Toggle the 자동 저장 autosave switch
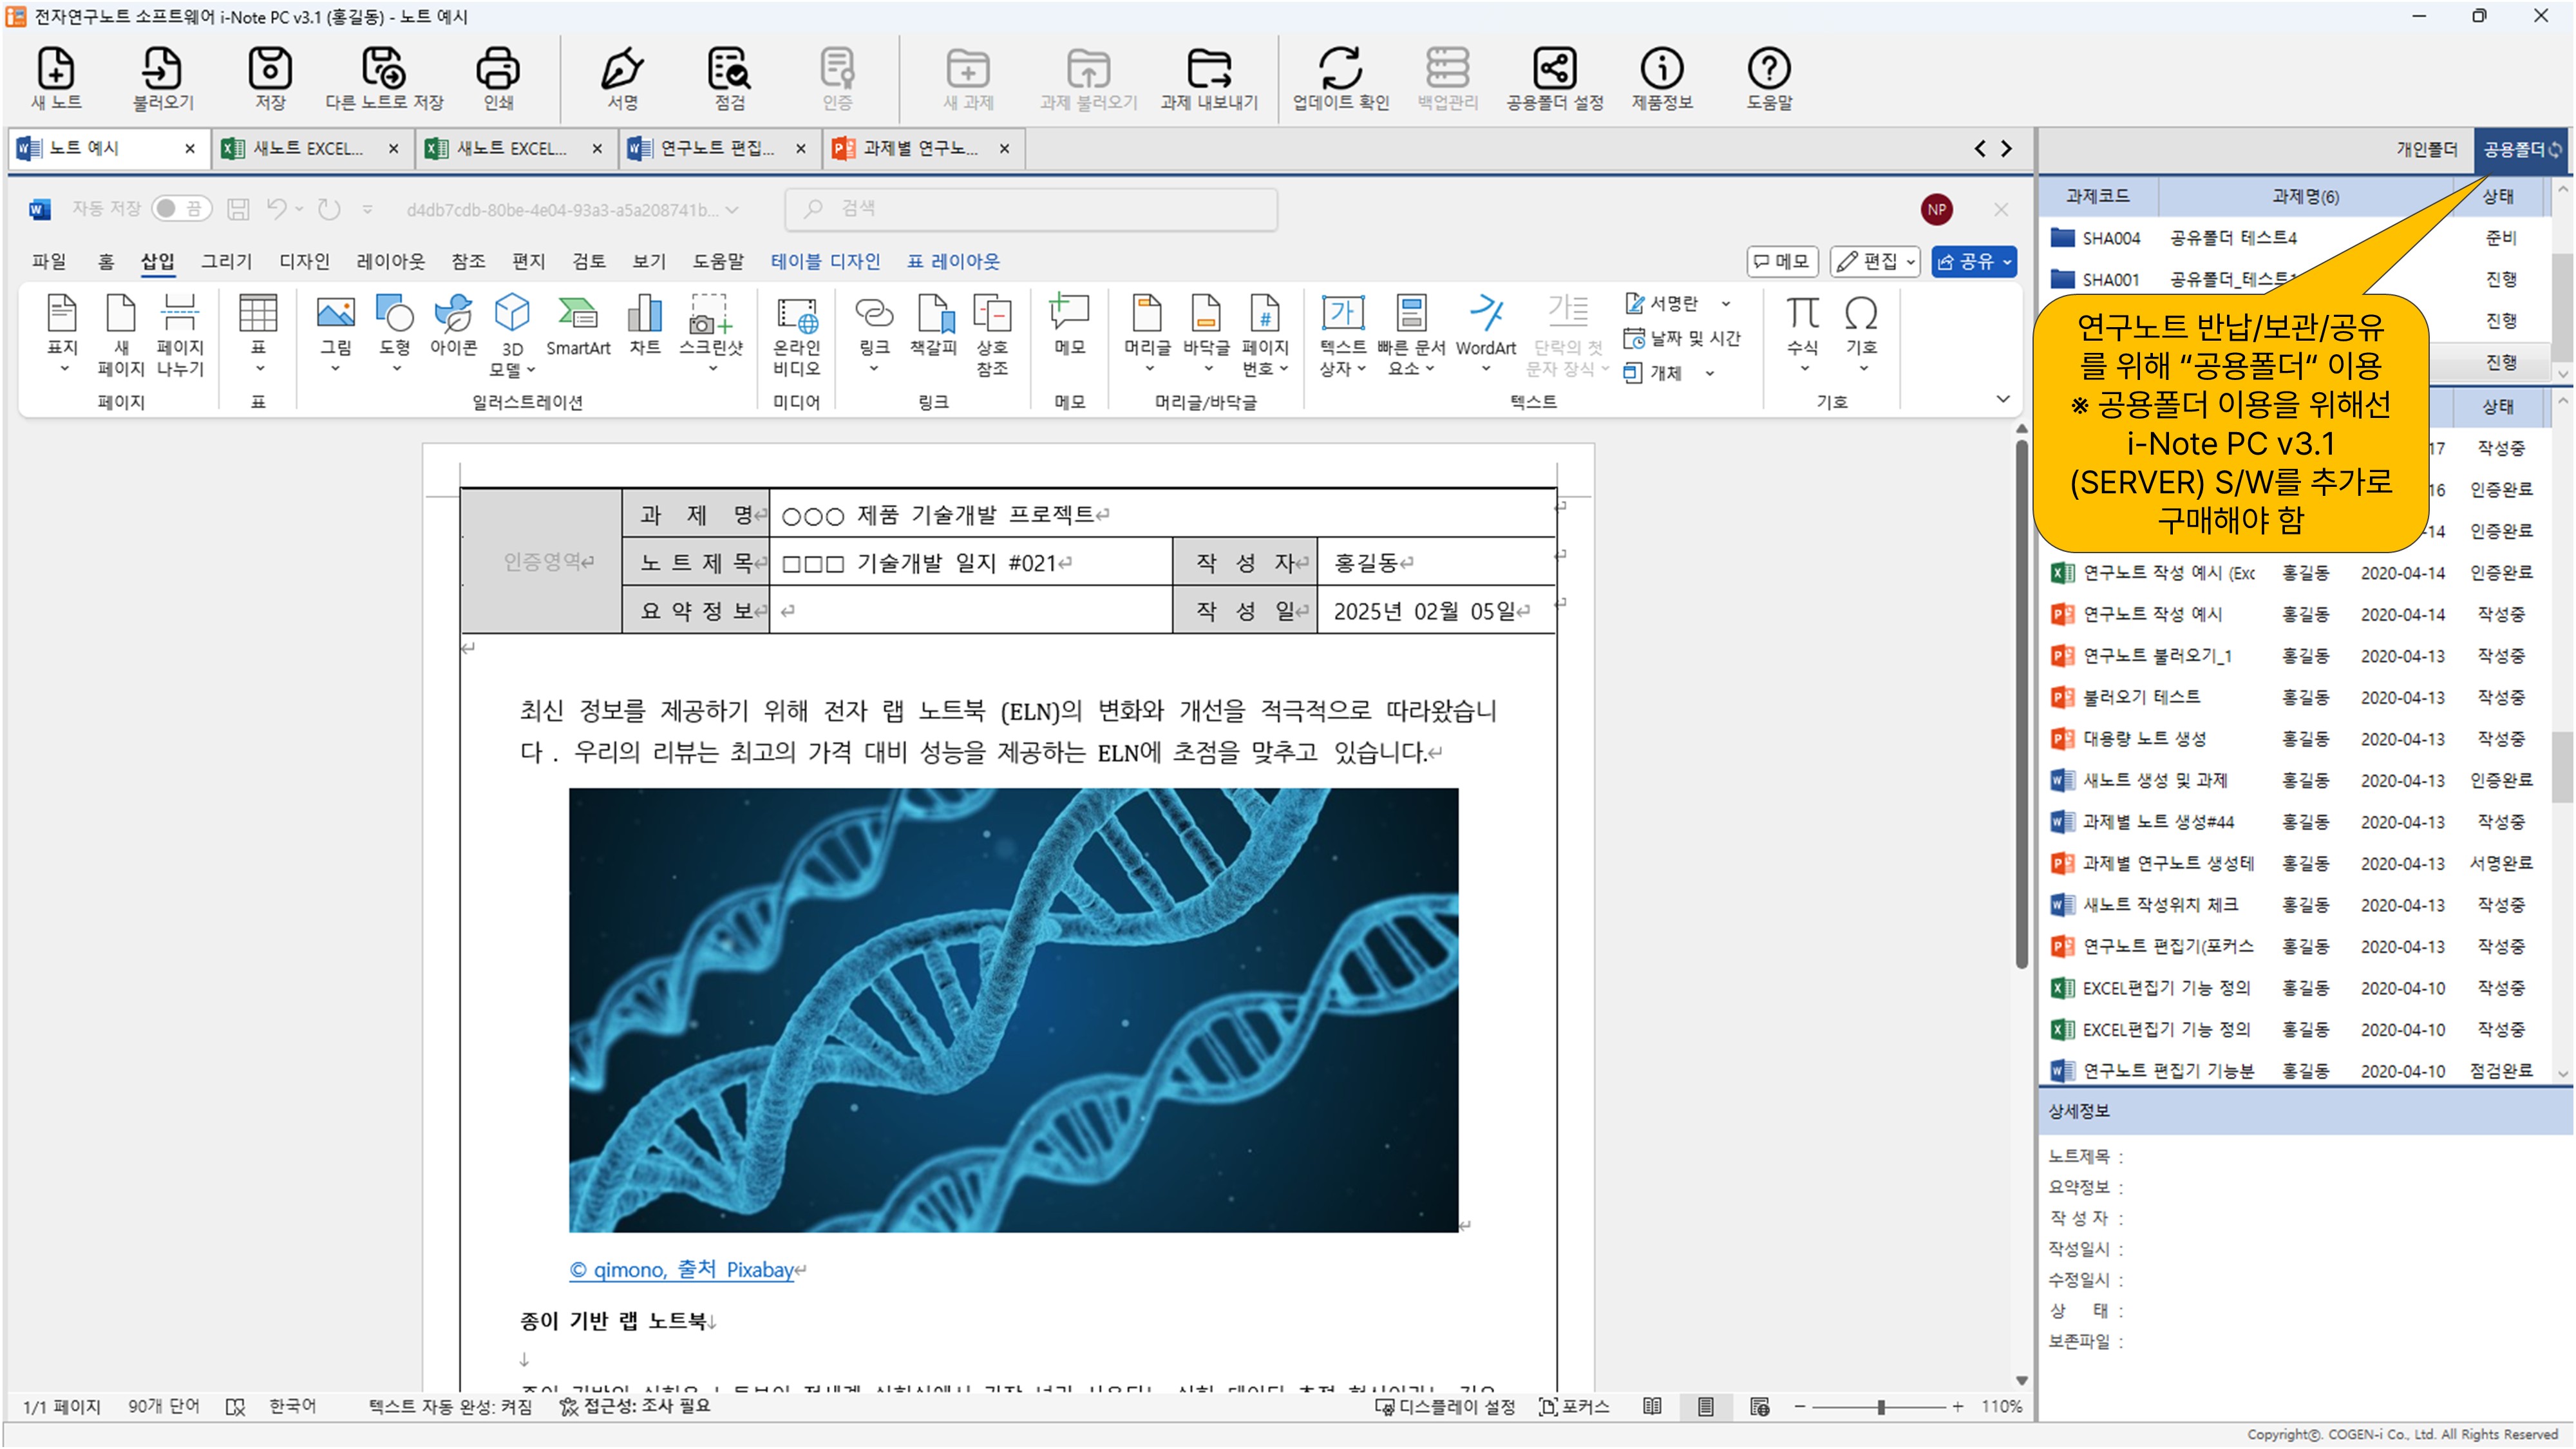2576x1449 pixels. pyautogui.click(x=181, y=208)
